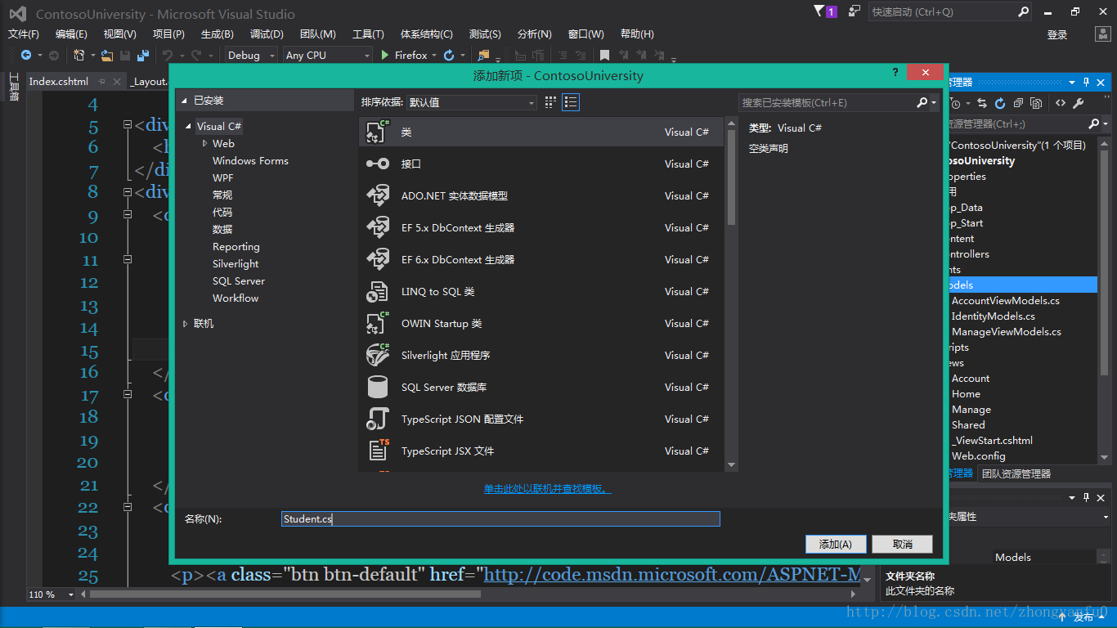The height and width of the screenshot is (628, 1117).
Task: Select the SQL Server category in the tree
Action: pos(239,281)
